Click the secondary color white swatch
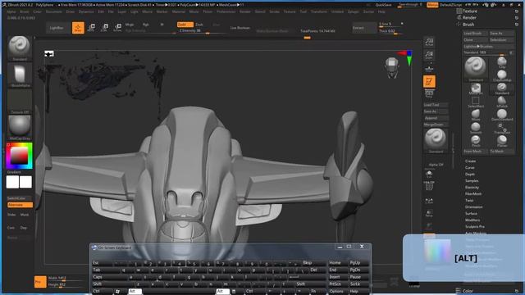 (12, 182)
